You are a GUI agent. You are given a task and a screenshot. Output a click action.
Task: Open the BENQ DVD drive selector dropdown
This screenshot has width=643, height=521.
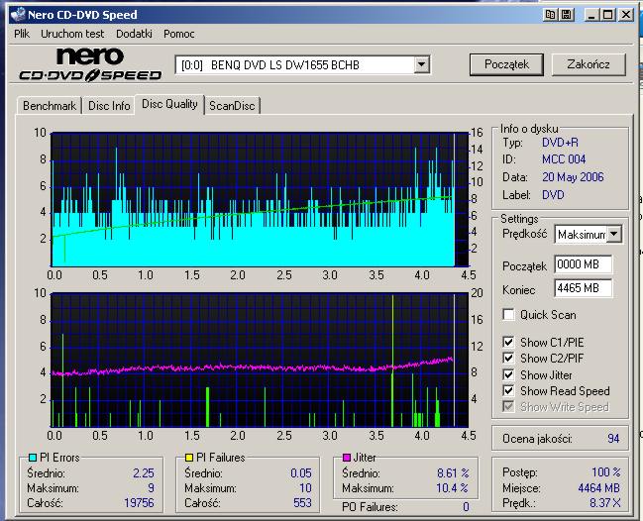(x=421, y=64)
